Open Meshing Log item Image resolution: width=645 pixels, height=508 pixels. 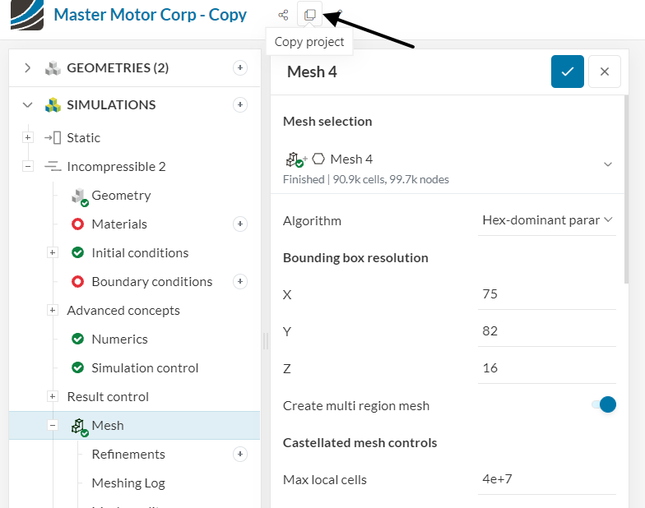click(128, 483)
